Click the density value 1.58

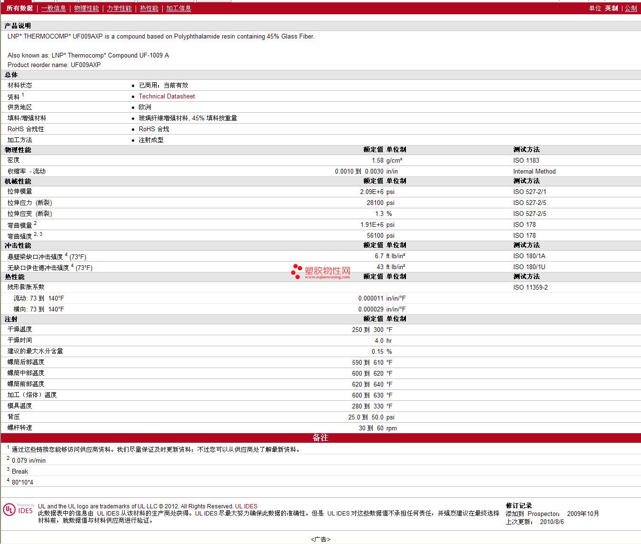(377, 160)
